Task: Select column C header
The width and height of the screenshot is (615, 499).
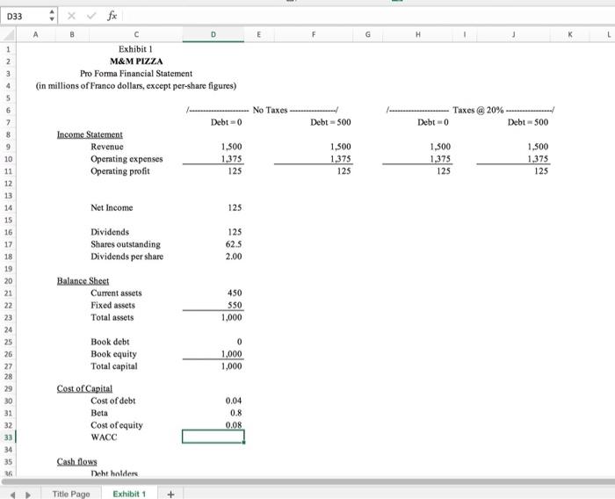Action: coord(136,34)
